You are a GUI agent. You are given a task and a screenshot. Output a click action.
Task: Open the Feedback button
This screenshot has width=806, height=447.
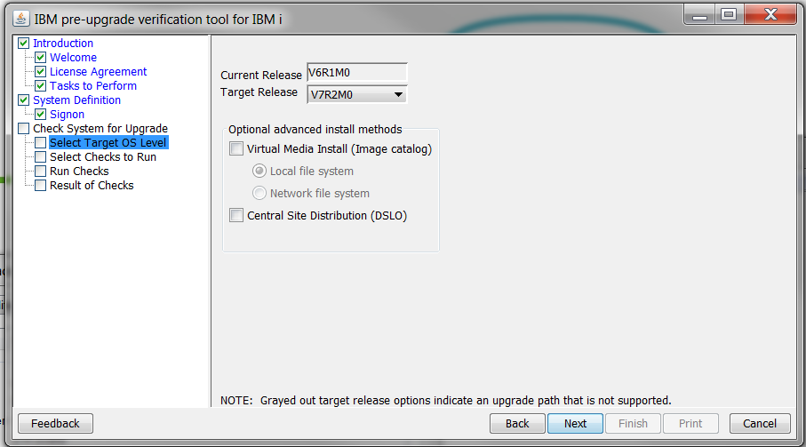pyautogui.click(x=55, y=423)
